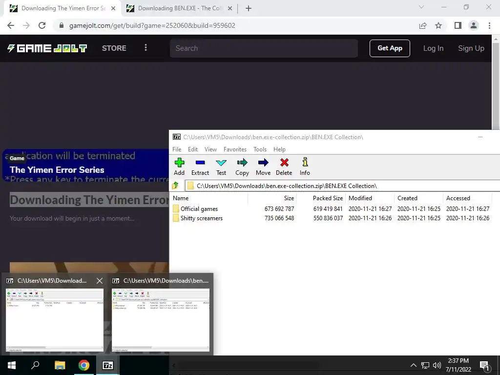
Task: Click the 7-Zip taskbar icon
Action: pos(107,365)
